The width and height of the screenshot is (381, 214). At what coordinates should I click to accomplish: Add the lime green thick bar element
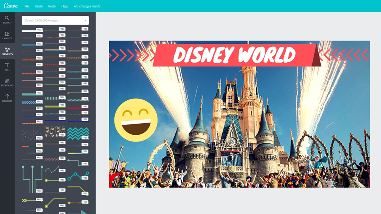(55, 106)
